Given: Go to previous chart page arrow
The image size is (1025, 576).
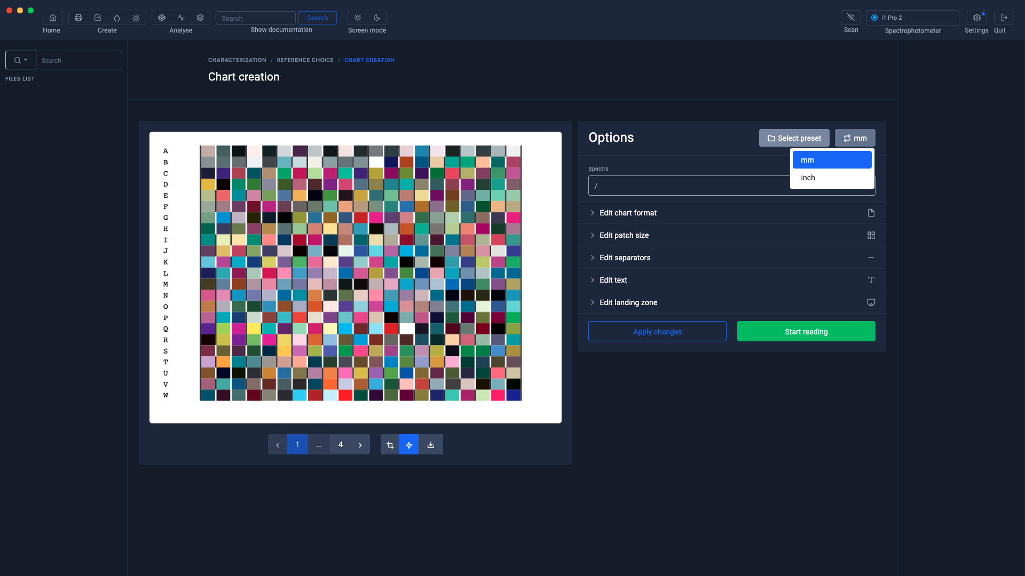Looking at the screenshot, I should pos(278,444).
